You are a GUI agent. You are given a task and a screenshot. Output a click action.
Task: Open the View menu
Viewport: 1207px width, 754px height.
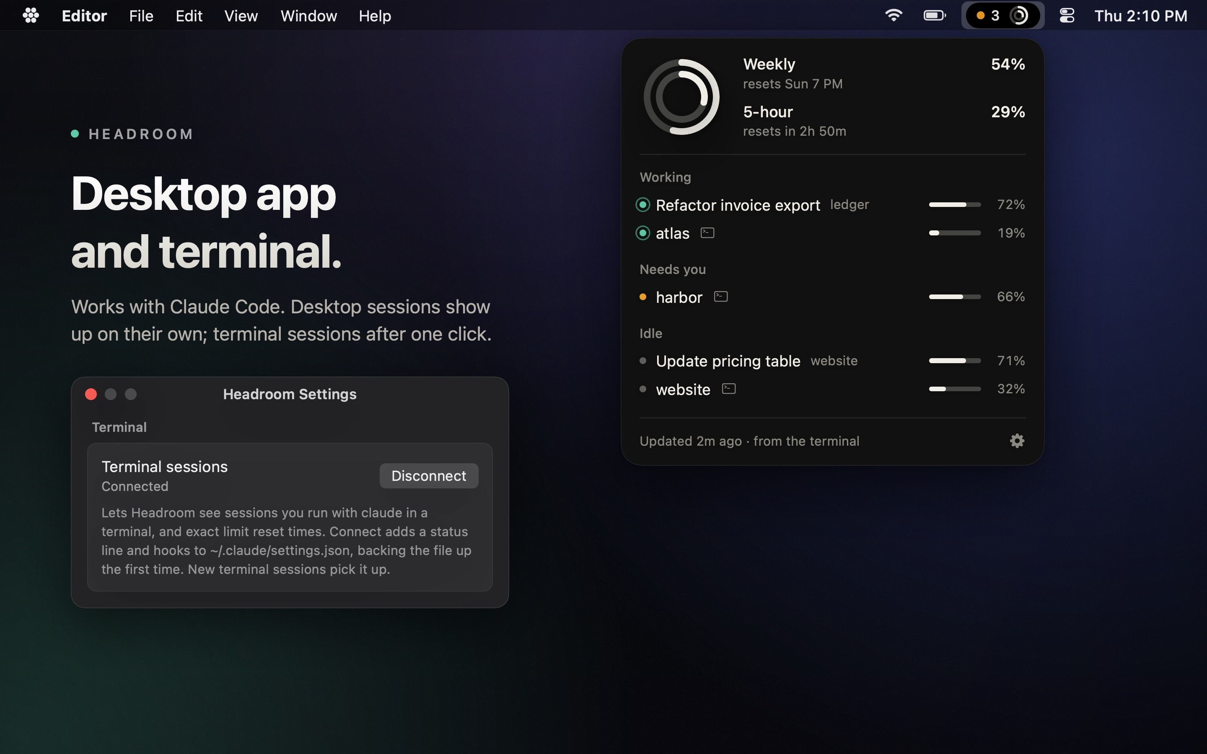click(241, 16)
